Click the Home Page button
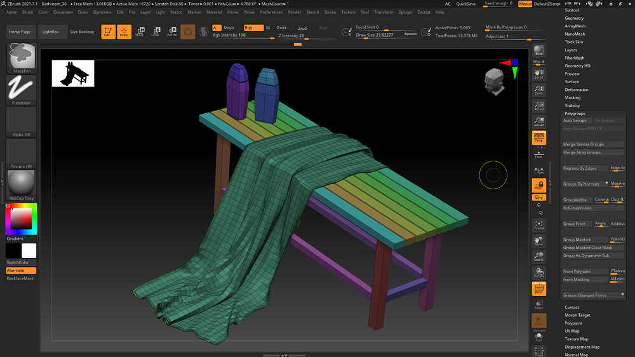 (20, 32)
